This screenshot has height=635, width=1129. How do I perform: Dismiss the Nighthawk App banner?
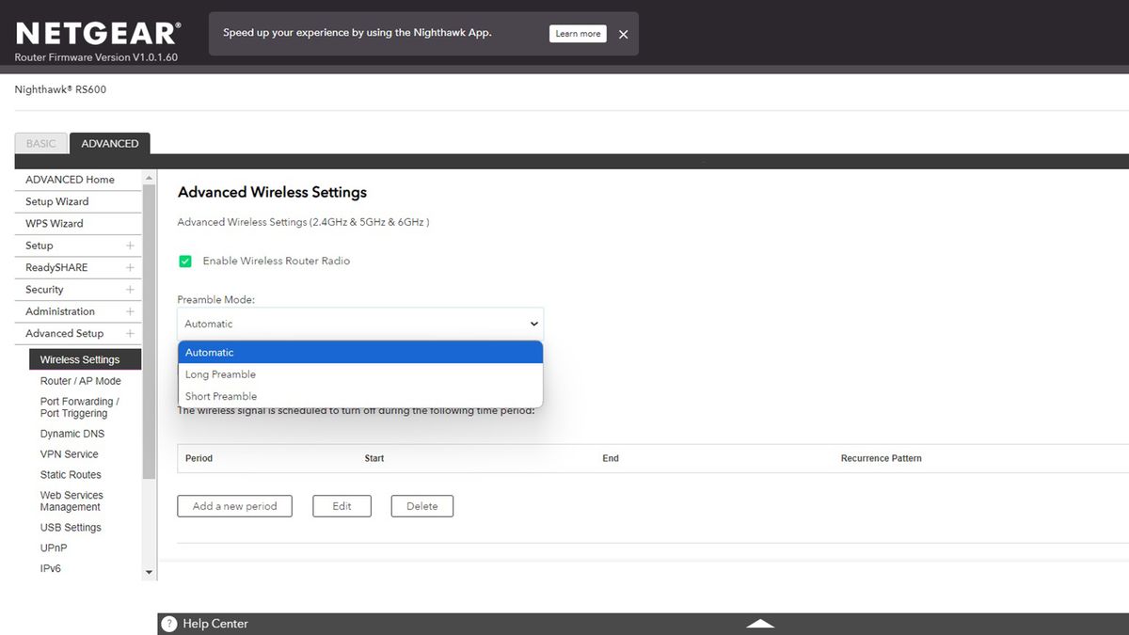[623, 34]
